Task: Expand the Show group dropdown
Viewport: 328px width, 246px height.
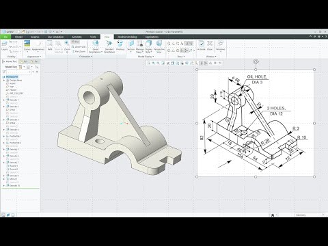Action: click(181, 57)
